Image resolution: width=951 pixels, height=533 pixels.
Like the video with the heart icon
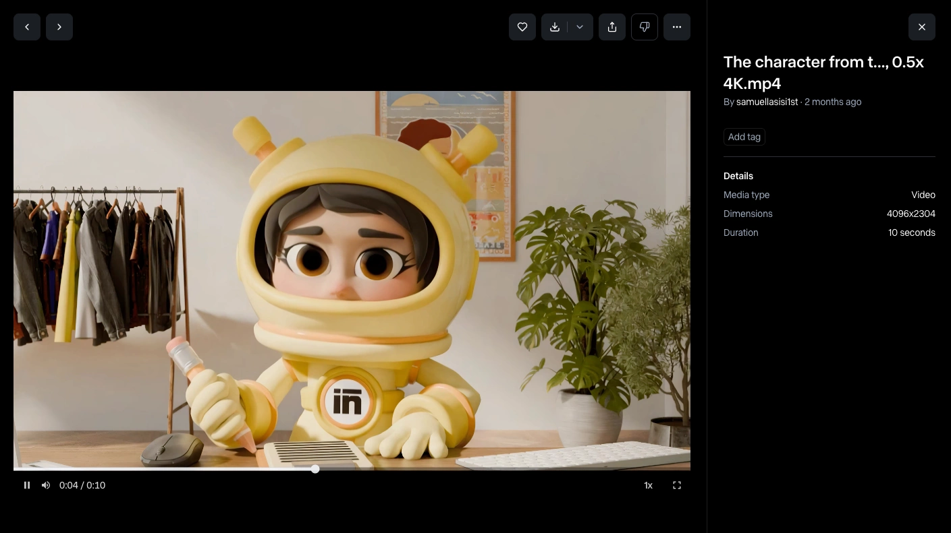[x=522, y=27]
